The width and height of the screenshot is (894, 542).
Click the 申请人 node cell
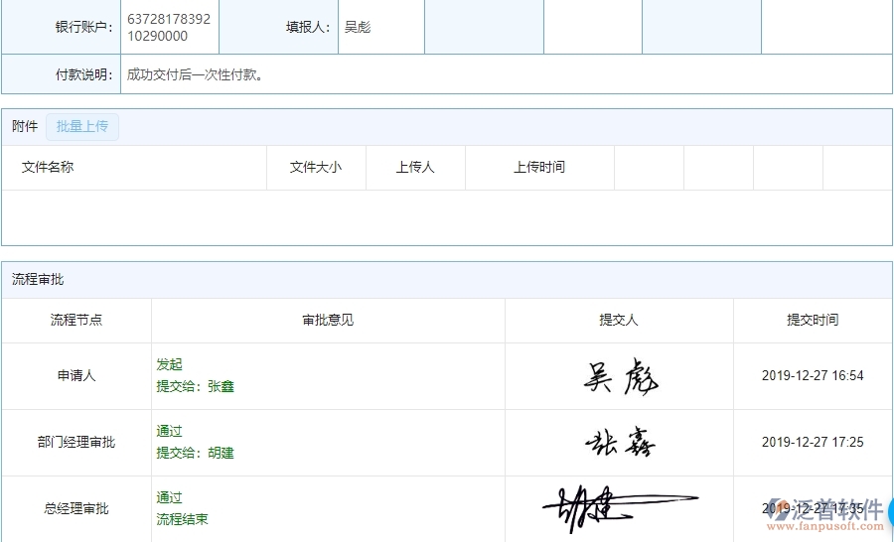(x=76, y=375)
